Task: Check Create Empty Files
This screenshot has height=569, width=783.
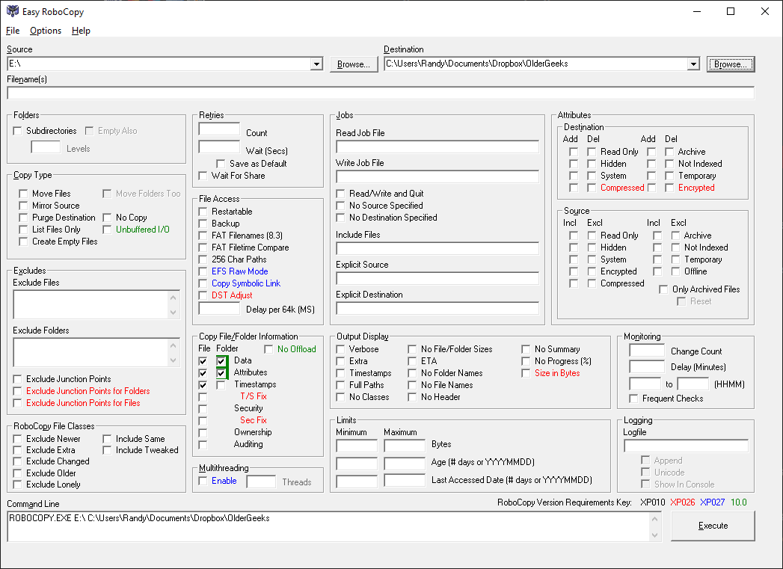Action: 23,242
